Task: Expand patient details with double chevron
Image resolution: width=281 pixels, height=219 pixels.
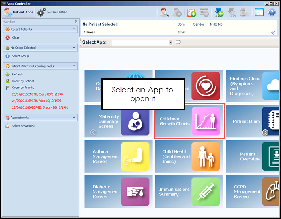Action: click(273, 33)
